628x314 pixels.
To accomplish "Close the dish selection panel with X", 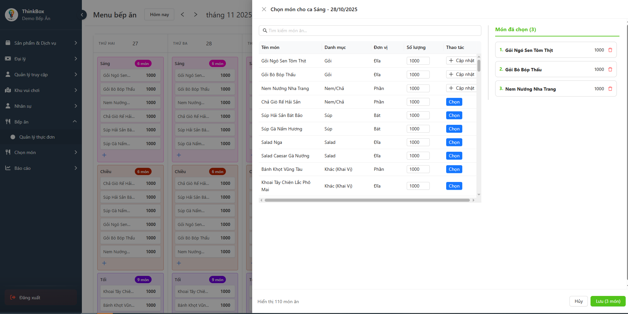I will (x=264, y=9).
